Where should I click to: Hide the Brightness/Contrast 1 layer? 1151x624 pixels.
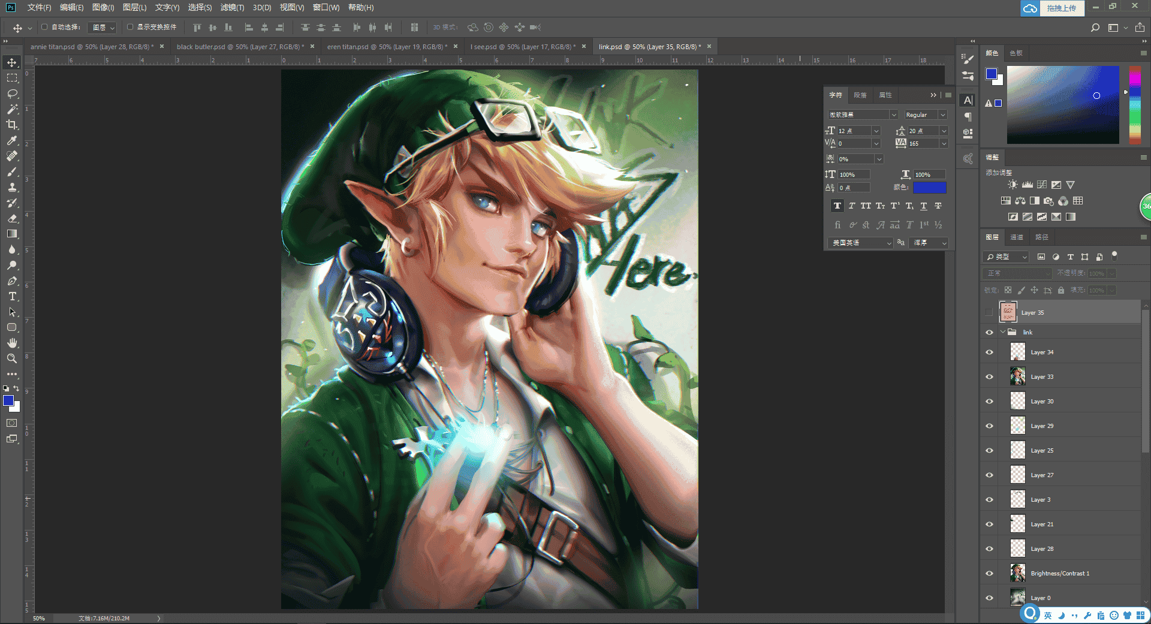pyautogui.click(x=989, y=574)
